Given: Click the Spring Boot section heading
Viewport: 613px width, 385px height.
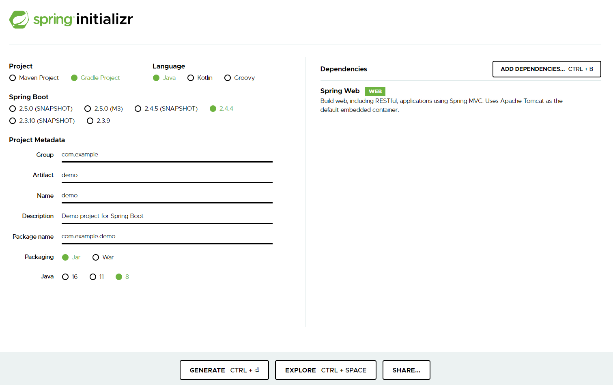Looking at the screenshot, I should [29, 97].
